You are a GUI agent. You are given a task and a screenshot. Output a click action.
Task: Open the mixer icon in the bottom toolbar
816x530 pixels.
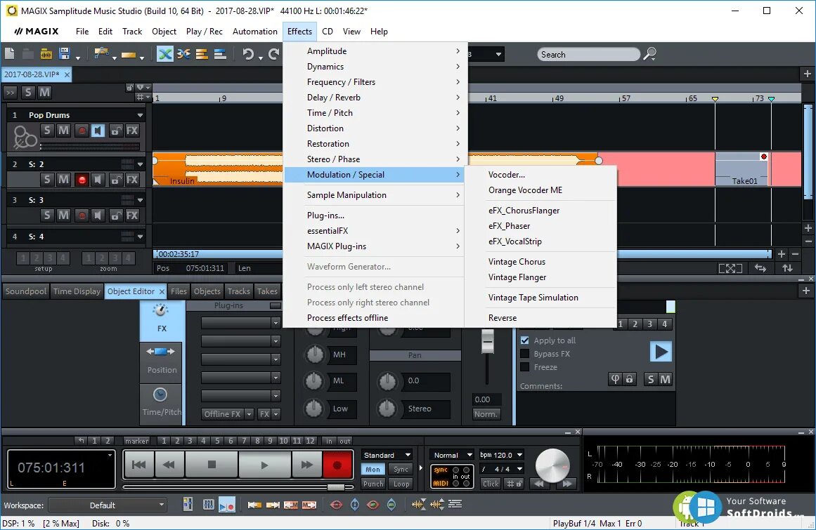click(208, 504)
